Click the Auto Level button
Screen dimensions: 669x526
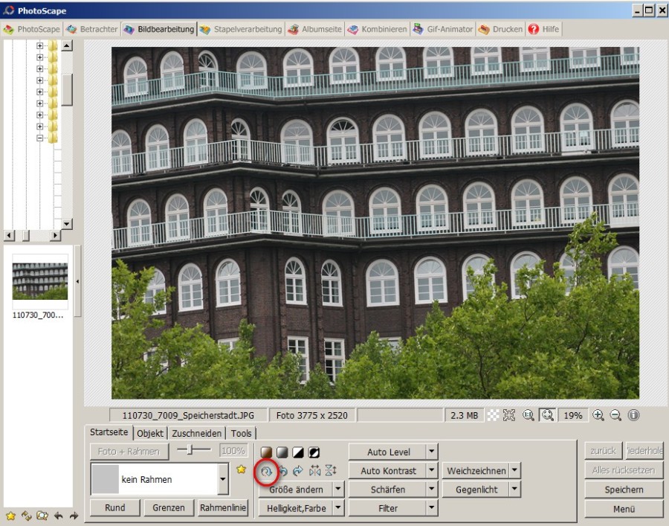388,452
